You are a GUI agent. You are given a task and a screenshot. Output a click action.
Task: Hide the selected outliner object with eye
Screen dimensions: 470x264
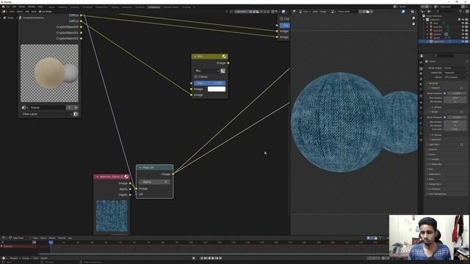tap(463, 42)
